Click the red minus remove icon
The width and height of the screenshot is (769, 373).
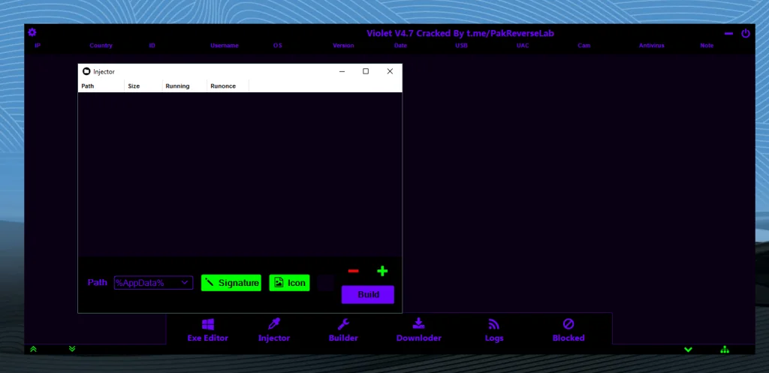point(353,271)
